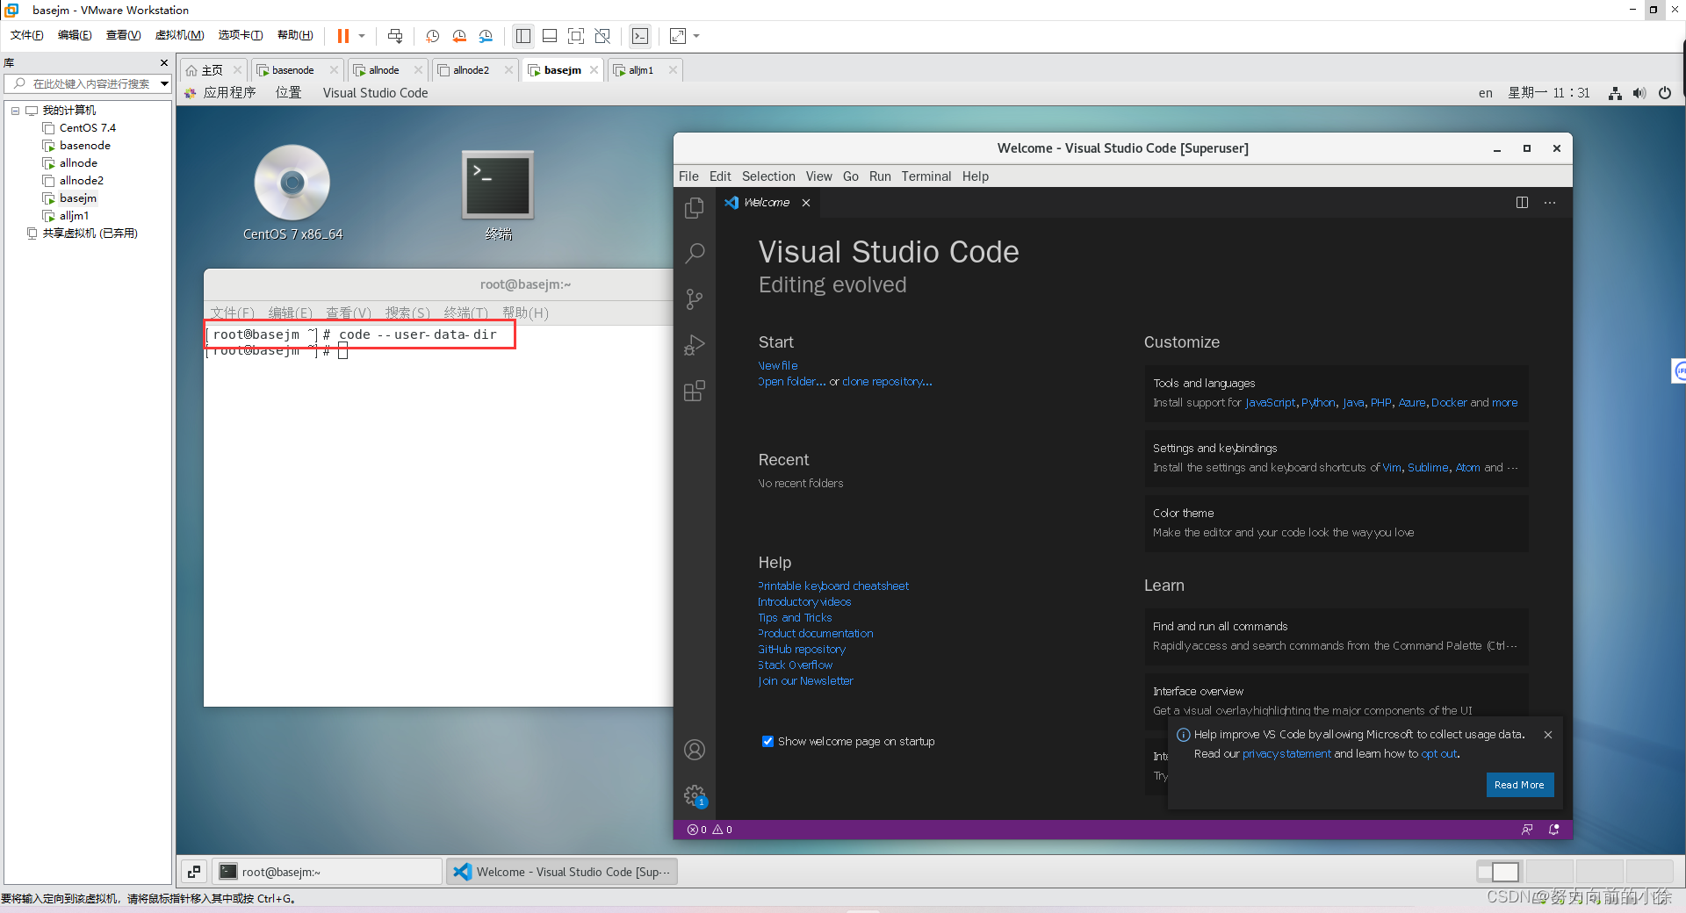Open the snapshot manager
Image resolution: width=1686 pixels, height=913 pixels.
[486, 36]
